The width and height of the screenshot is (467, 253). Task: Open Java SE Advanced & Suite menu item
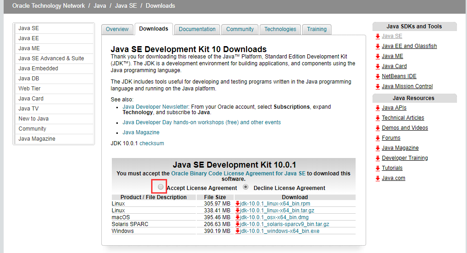coord(54,58)
